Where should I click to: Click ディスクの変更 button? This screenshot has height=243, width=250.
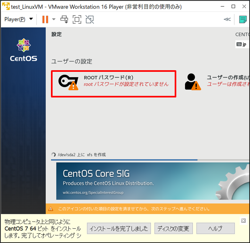click(173, 229)
